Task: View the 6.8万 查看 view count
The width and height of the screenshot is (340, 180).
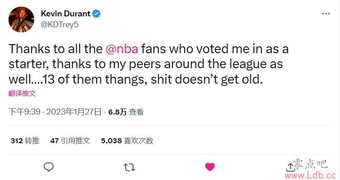Action: click(x=126, y=112)
